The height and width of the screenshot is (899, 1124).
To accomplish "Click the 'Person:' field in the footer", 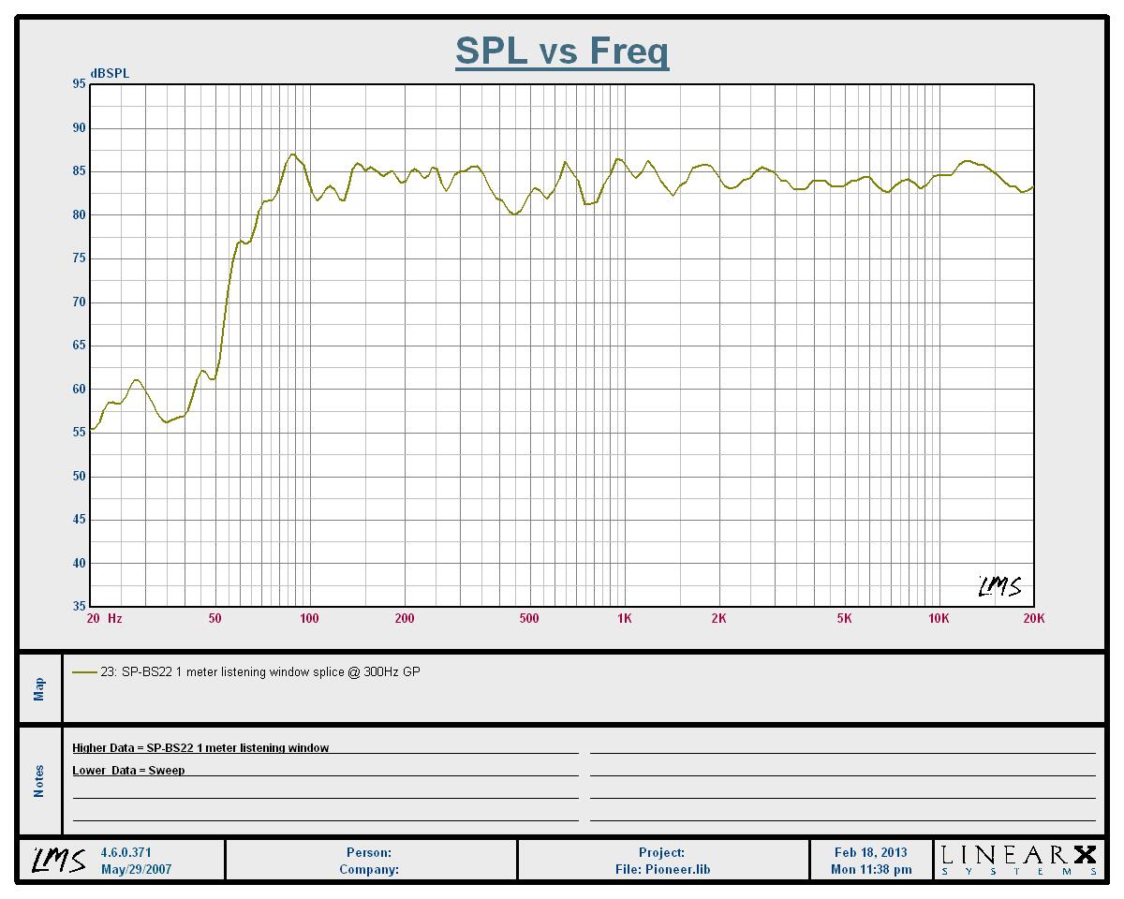I will tap(369, 852).
